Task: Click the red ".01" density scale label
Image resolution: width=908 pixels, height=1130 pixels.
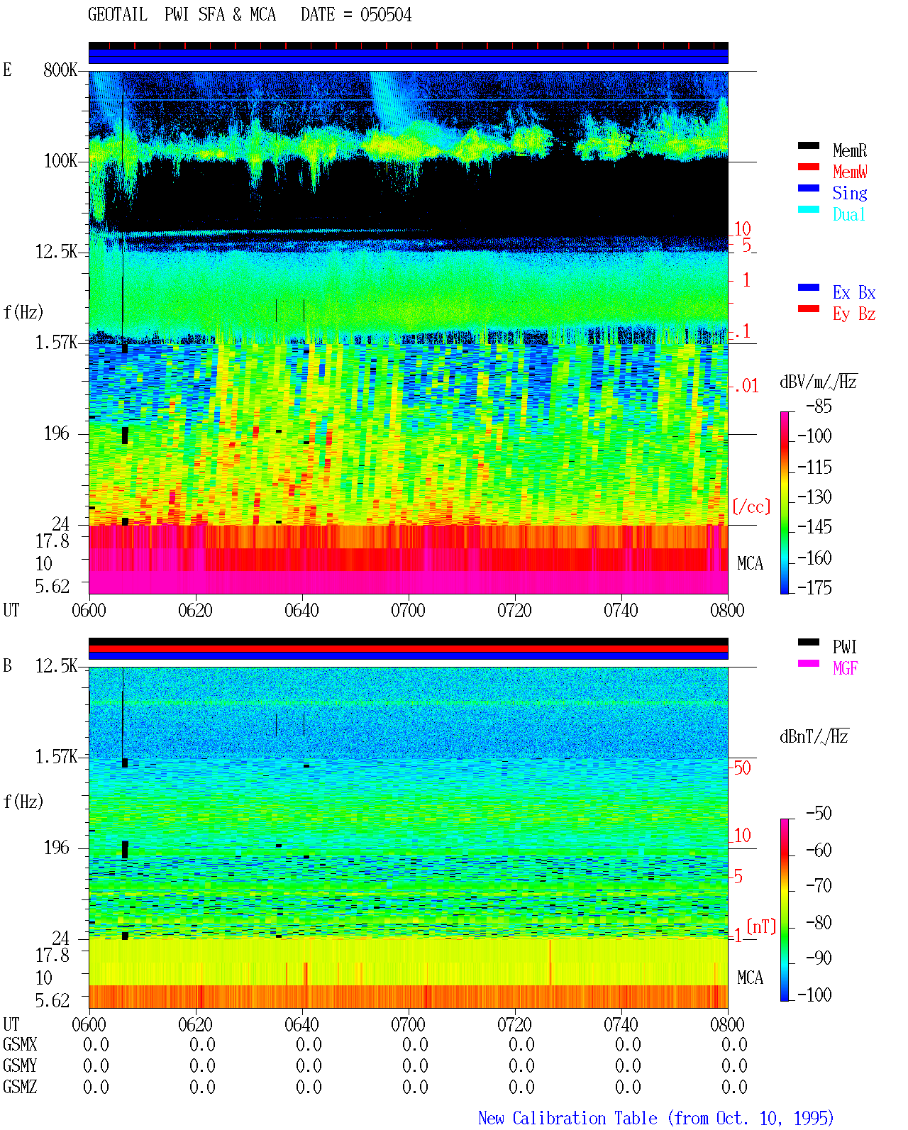Action: 746,387
